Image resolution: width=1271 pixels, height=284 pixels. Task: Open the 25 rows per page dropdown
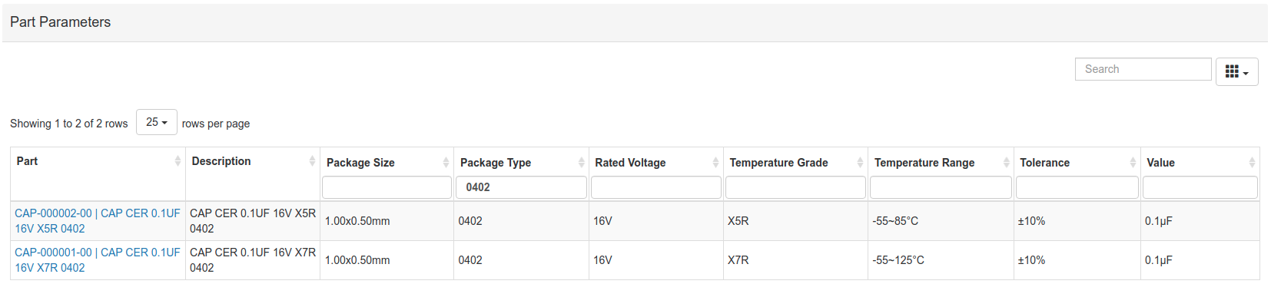pyautogui.click(x=157, y=122)
